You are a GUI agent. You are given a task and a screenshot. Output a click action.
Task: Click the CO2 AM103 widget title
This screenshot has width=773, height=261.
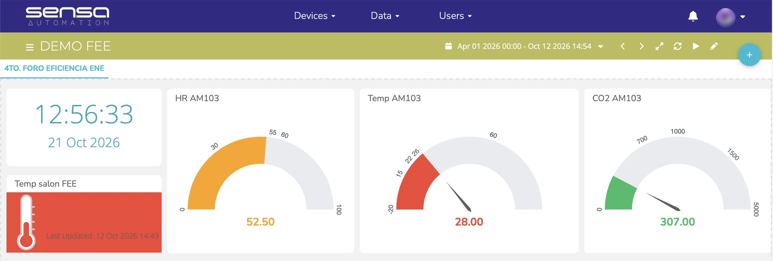coord(617,98)
